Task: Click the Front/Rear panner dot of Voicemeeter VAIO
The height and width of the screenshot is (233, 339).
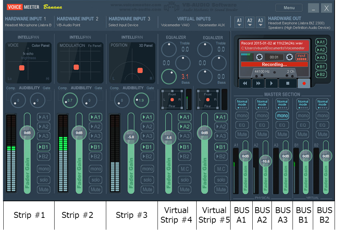Action: click(x=172, y=100)
